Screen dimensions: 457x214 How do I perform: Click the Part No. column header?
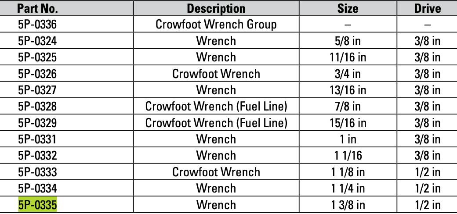[x=38, y=8]
